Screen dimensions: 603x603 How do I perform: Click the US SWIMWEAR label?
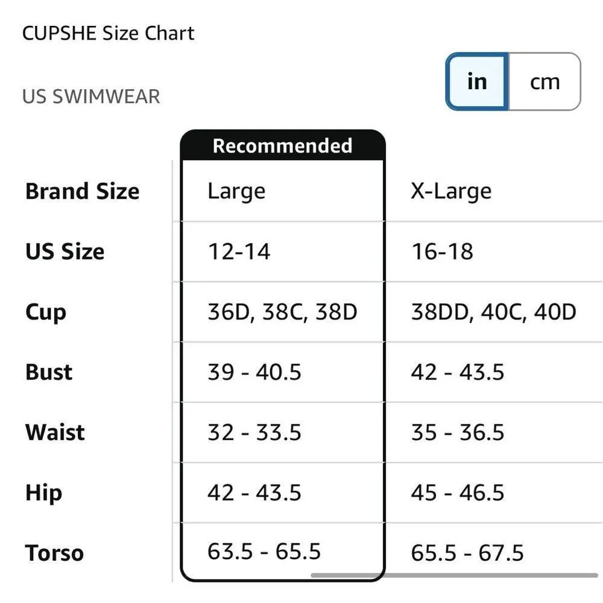click(x=91, y=96)
